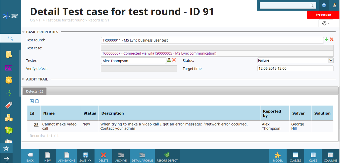Open Detail Archive
340x163 pixels.
coord(142,156)
